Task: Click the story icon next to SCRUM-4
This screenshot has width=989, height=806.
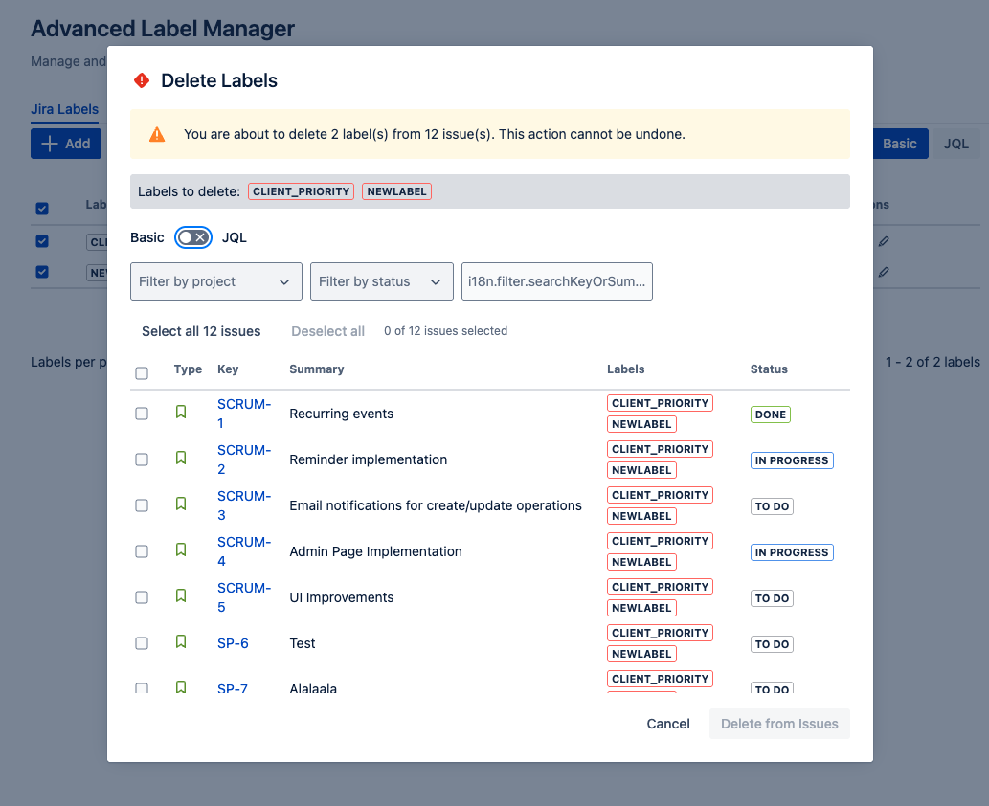Action: (181, 550)
